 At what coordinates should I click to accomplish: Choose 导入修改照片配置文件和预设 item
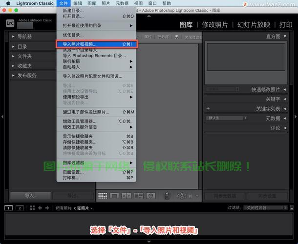tap(97, 76)
